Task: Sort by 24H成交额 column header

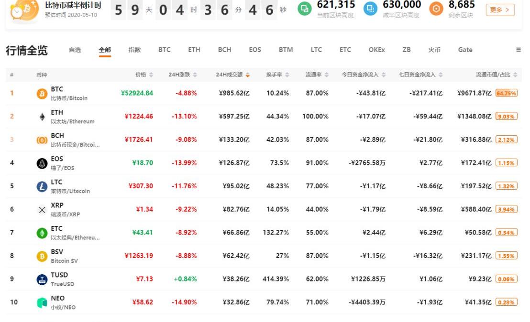Action: pos(232,75)
